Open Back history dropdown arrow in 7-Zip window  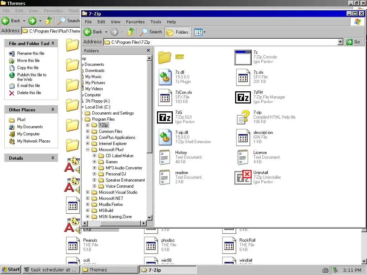[106, 32]
